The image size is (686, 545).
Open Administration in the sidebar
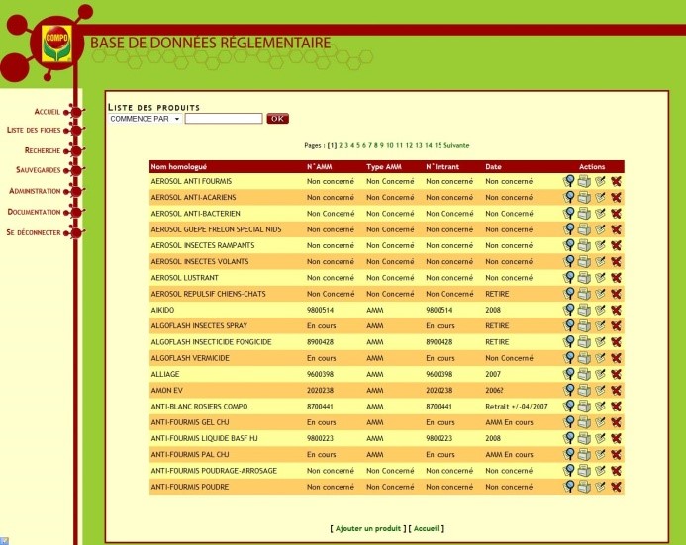35,191
